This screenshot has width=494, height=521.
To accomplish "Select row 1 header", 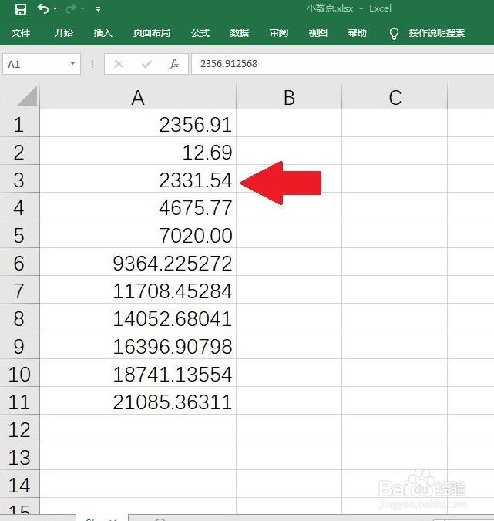I will point(19,125).
